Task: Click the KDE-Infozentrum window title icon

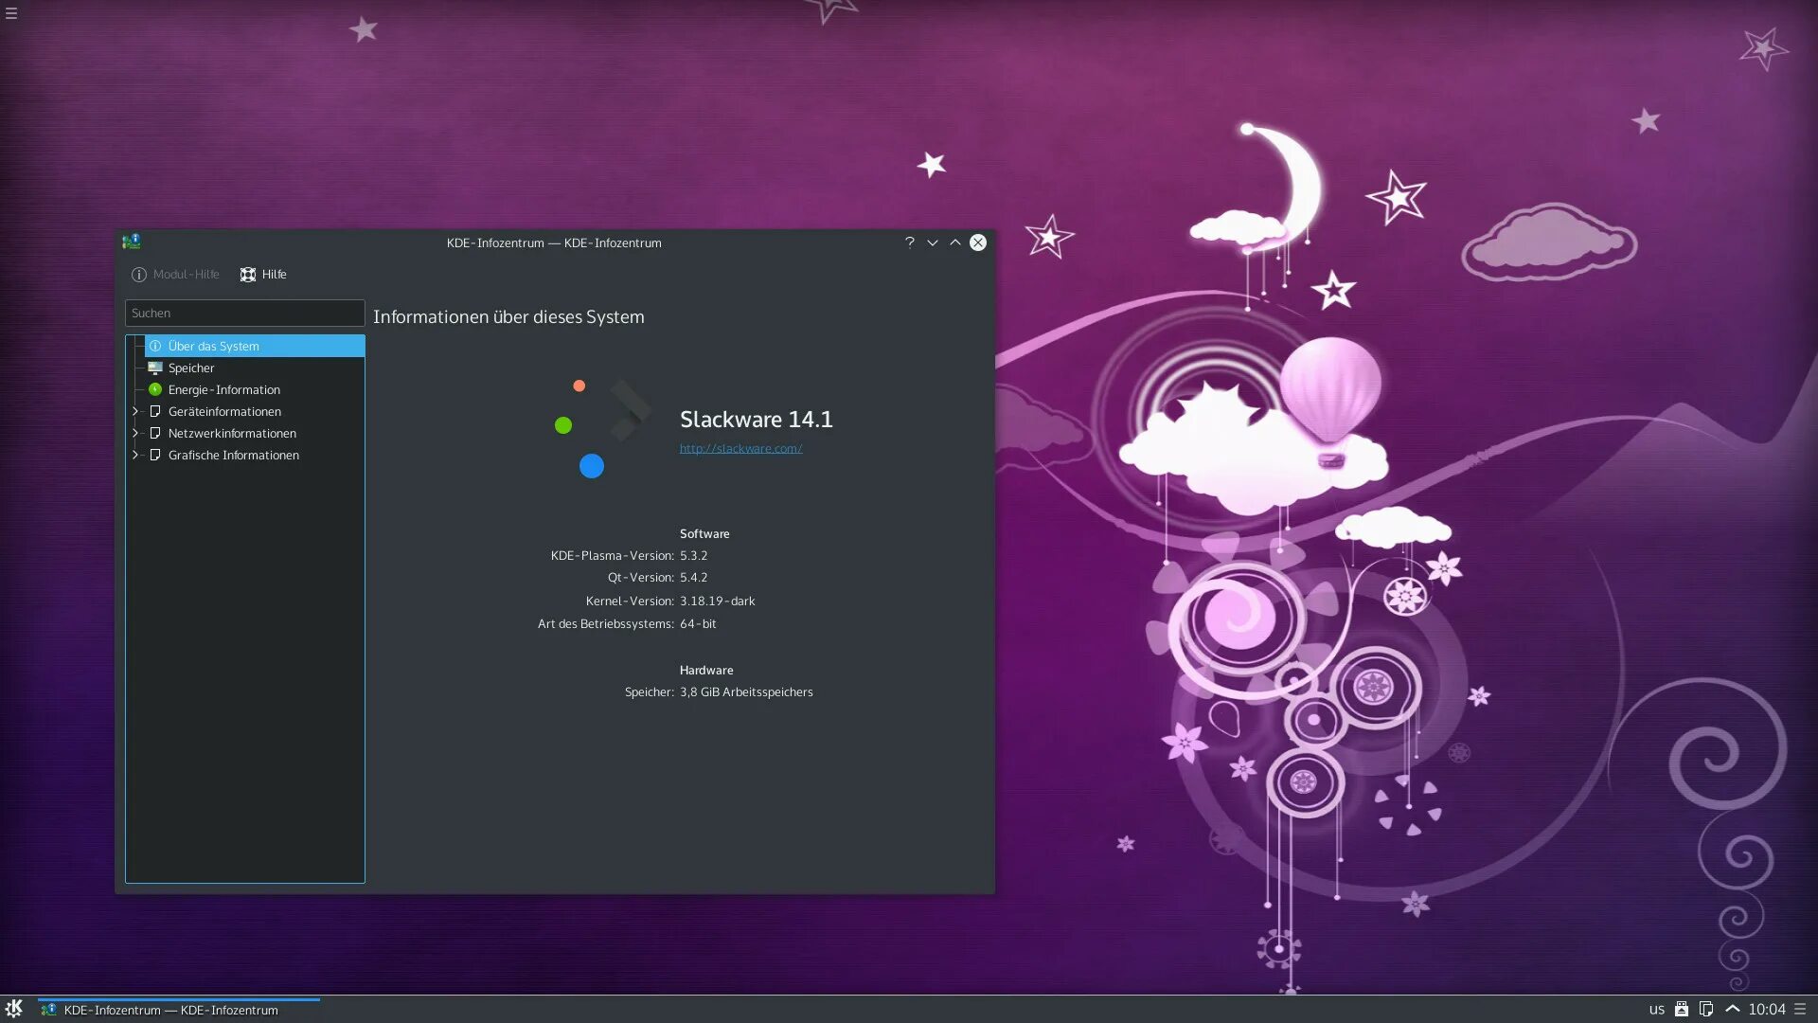Action: pos(132,242)
